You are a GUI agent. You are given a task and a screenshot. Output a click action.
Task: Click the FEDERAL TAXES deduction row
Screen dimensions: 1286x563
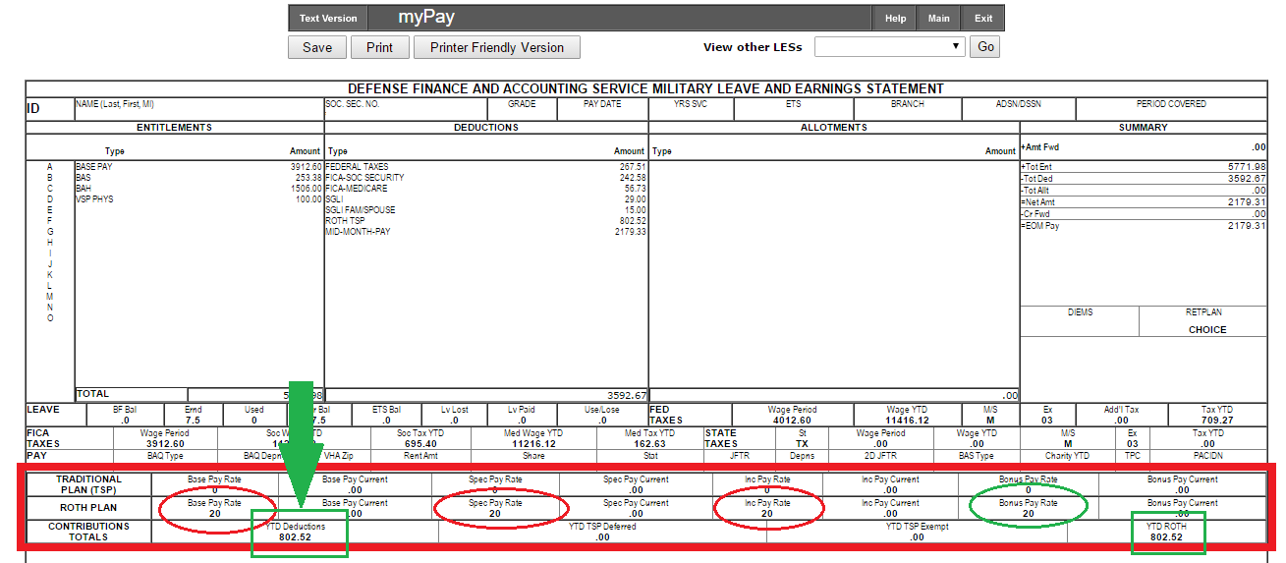[x=485, y=167]
